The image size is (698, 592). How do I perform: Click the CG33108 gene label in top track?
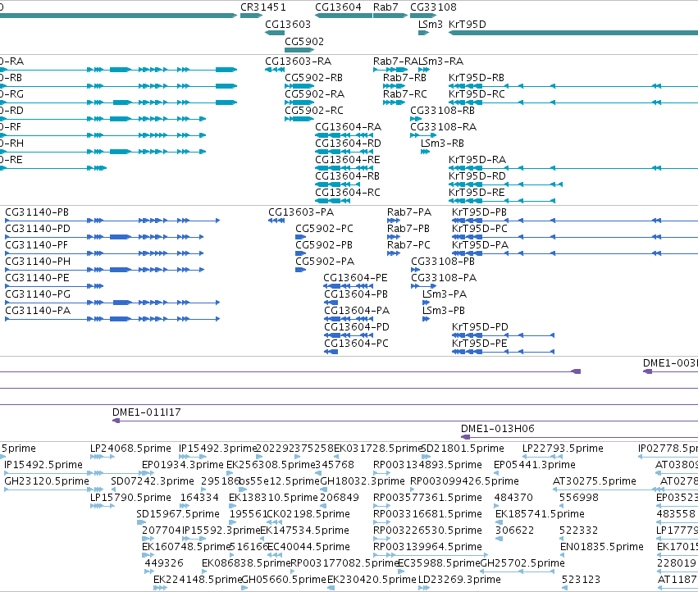pos(433,7)
